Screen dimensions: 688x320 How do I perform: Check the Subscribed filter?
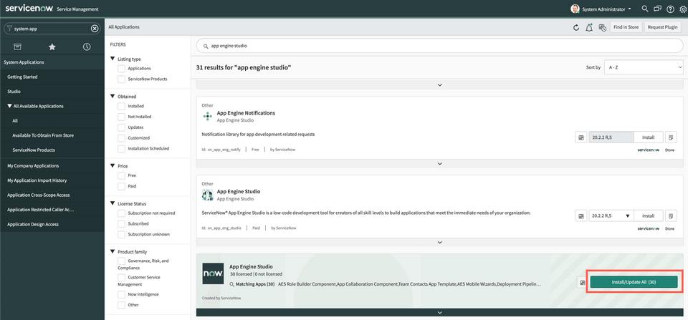(x=121, y=223)
